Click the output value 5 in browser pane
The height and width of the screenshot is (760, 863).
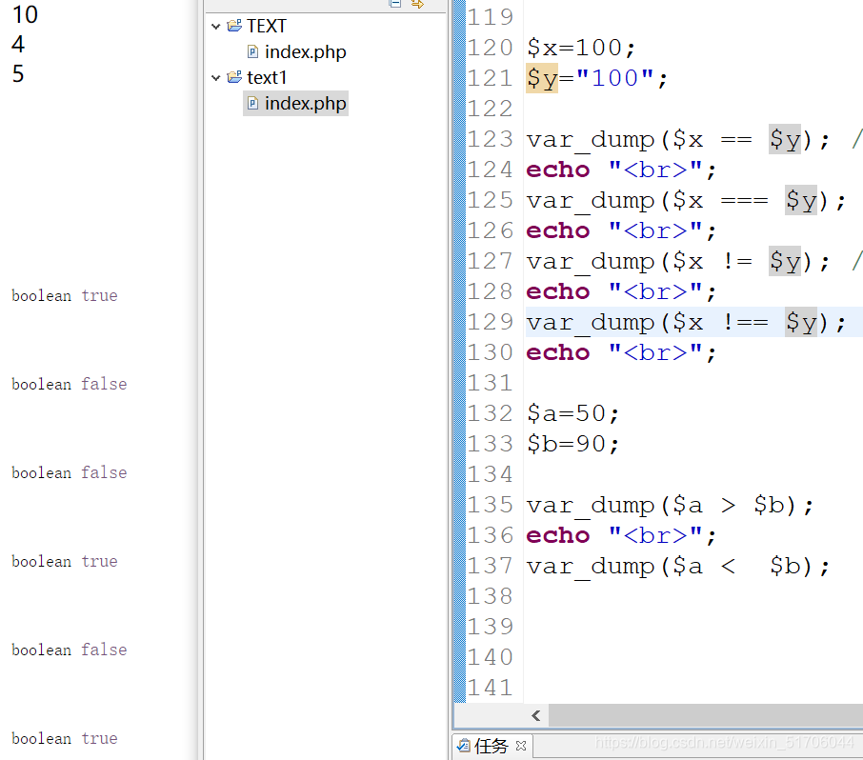18,73
